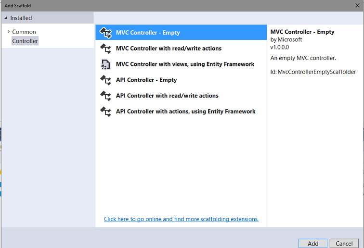Image resolution: width=364 pixels, height=248 pixels.
Task: Select the Common category
Action: click(x=24, y=32)
